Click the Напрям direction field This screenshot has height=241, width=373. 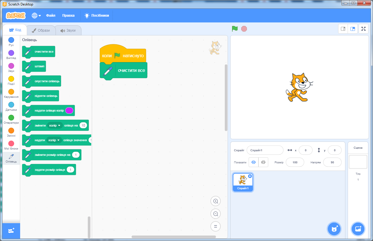coord(332,162)
